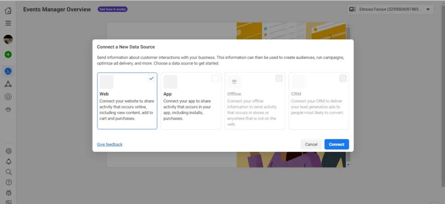Select the CRM data source checkbox
The height and width of the screenshot is (204, 445).
[x=343, y=79]
